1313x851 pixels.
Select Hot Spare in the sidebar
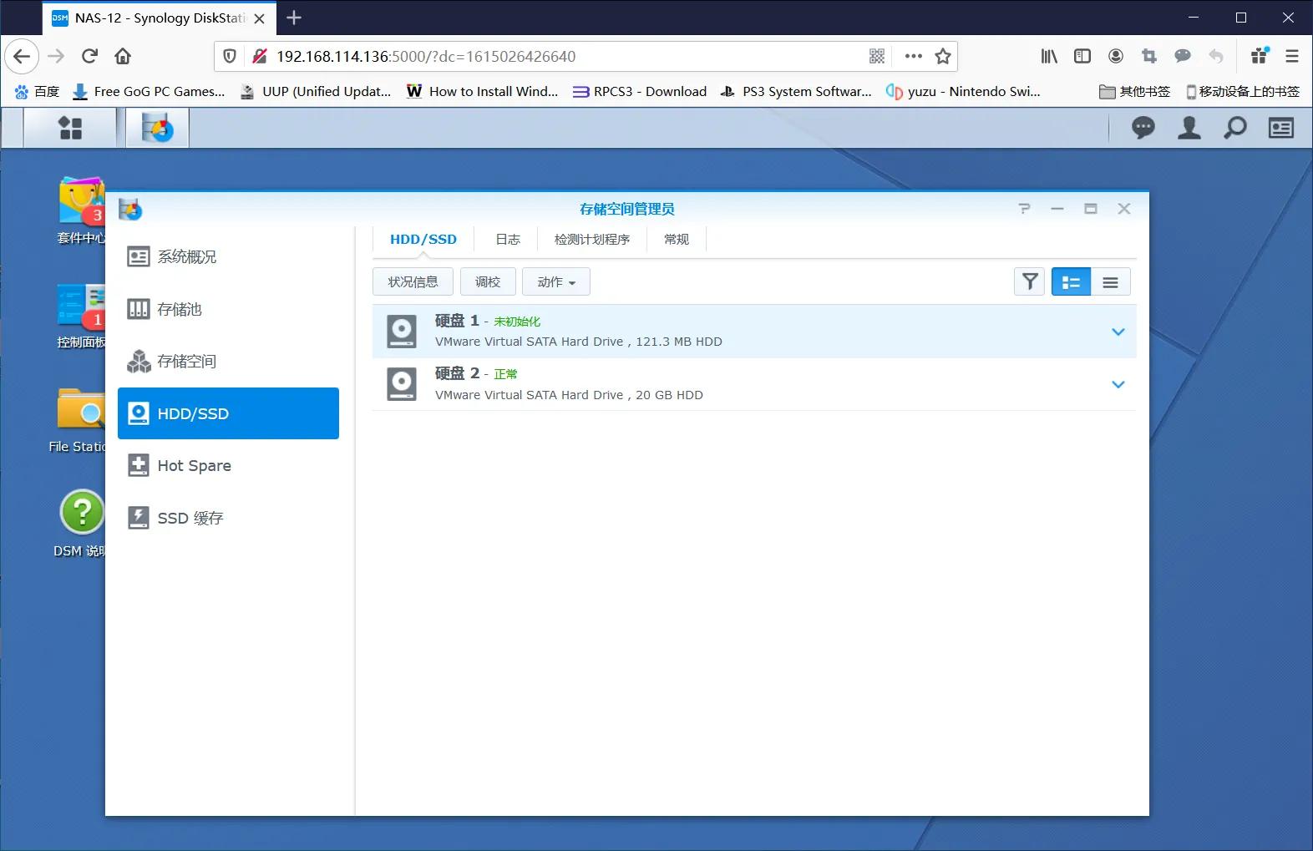click(x=228, y=465)
